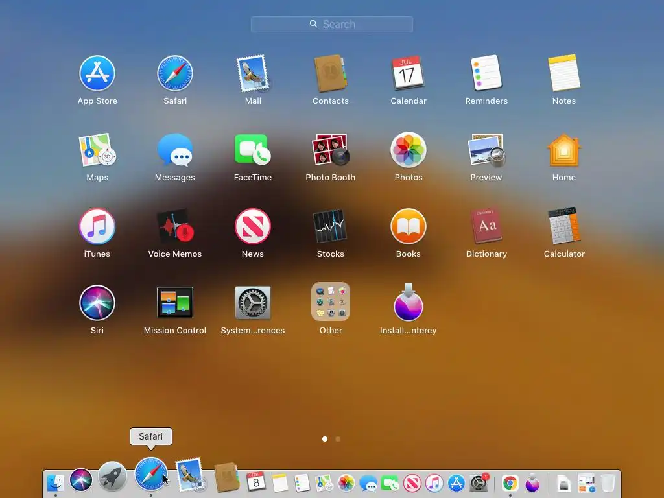Open Calendar FEB 8 in Dock
The image size is (664, 498).
pos(255,482)
